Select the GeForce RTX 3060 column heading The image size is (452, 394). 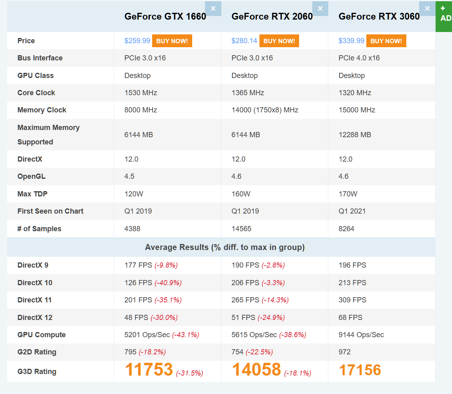pyautogui.click(x=379, y=16)
